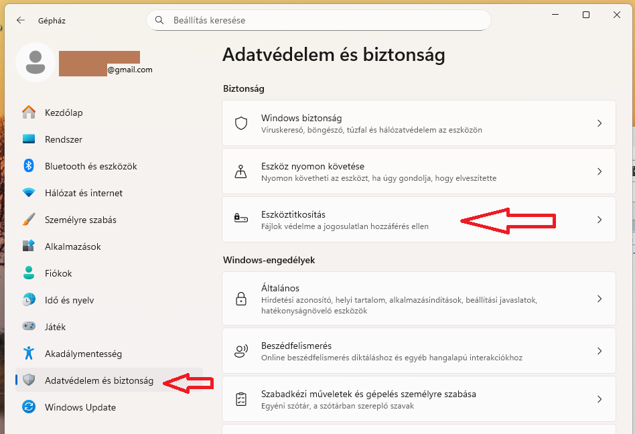635x434 pixels.
Task: Open Beszédfelismerés chevron arrow
Action: 599,351
